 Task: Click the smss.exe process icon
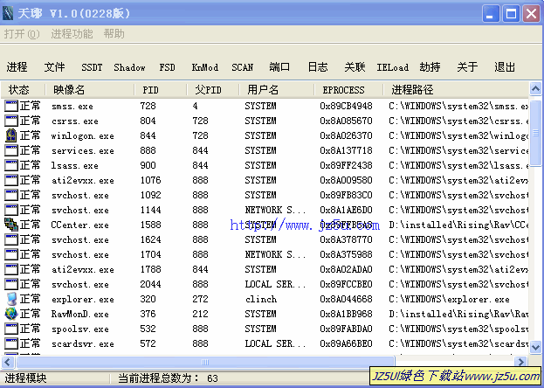11,106
